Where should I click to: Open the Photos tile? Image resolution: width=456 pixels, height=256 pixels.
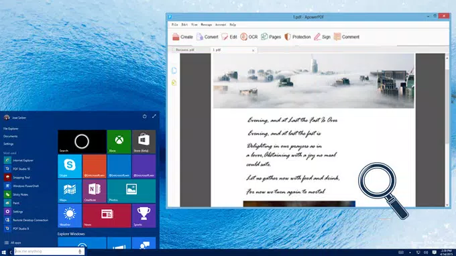point(131,191)
